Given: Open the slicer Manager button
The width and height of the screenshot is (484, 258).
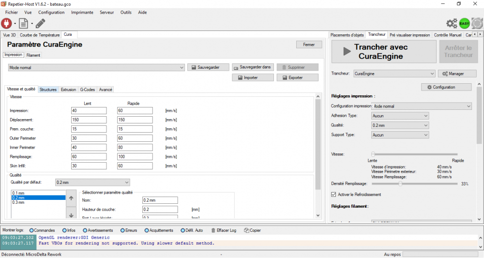Looking at the screenshot, I should coord(457,74).
